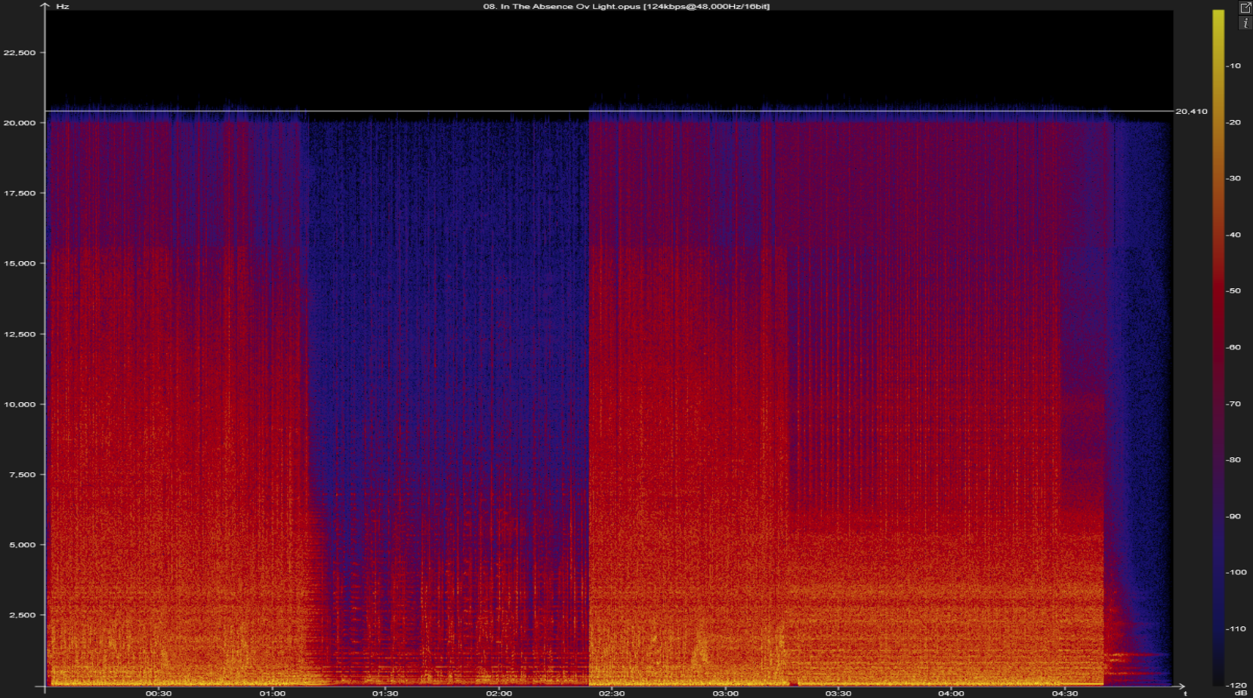The image size is (1253, 698).
Task: Select the 20,410 Hz frequency marker label
Action: (1191, 112)
